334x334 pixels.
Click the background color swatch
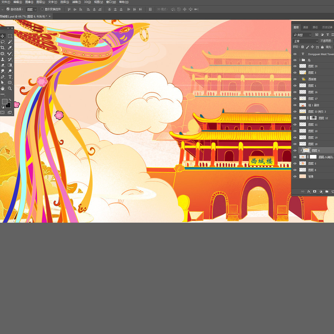click(8, 105)
